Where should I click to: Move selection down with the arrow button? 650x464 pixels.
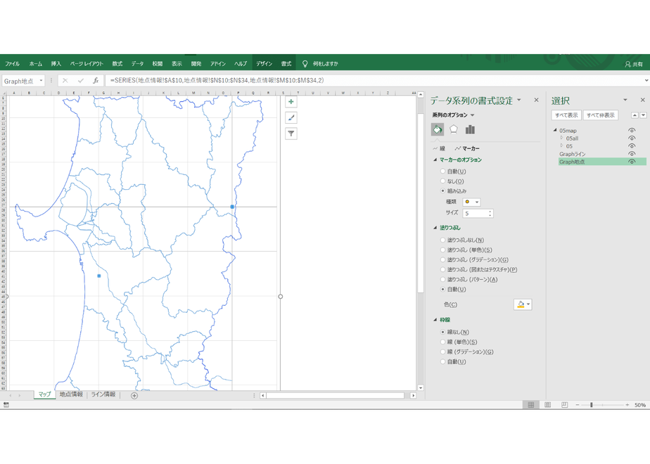point(643,115)
